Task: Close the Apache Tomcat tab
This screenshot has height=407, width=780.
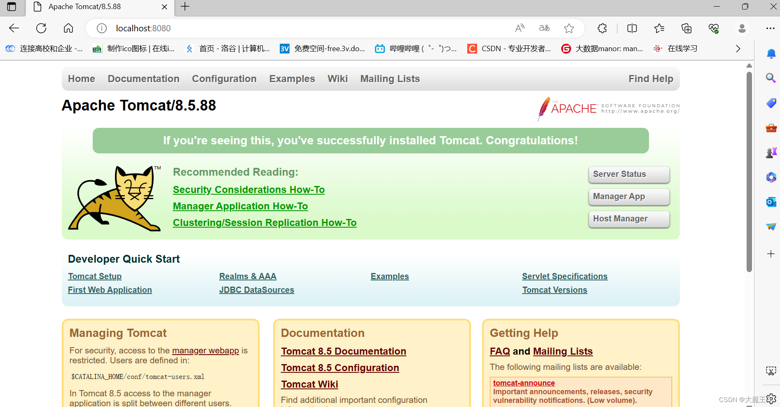Action: (164, 7)
